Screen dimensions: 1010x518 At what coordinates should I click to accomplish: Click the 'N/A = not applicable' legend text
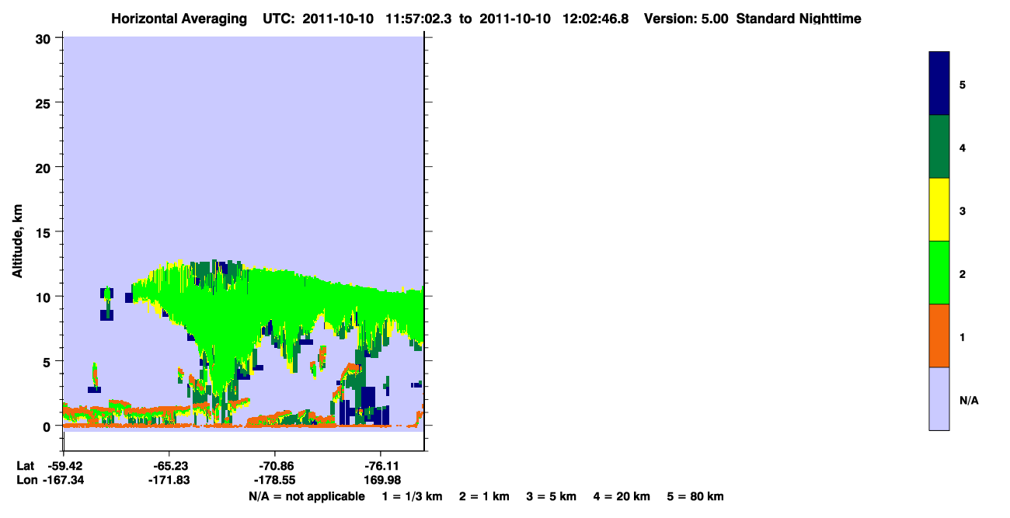(307, 496)
